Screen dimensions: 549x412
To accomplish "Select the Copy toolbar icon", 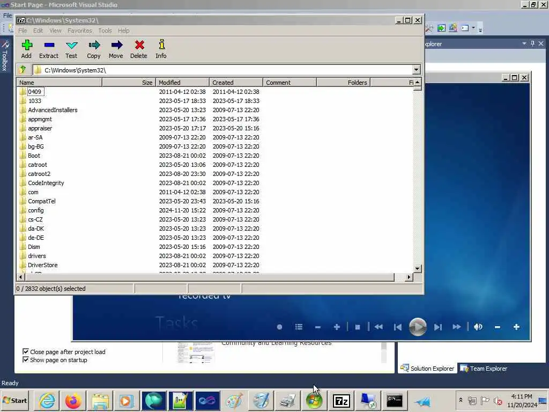I will [x=94, y=49].
